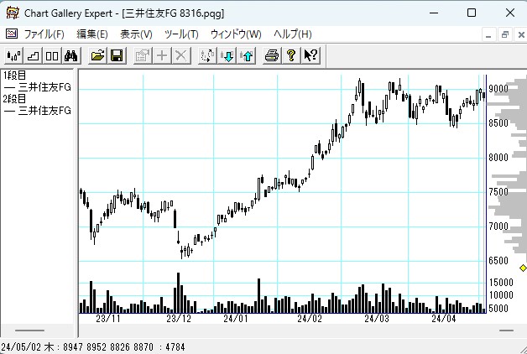Click the floppy disk save icon
This screenshot has height=354, width=527.
(117, 55)
